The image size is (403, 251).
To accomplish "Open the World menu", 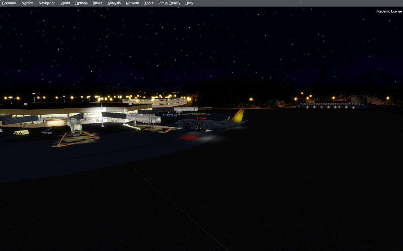I will tap(65, 3).
